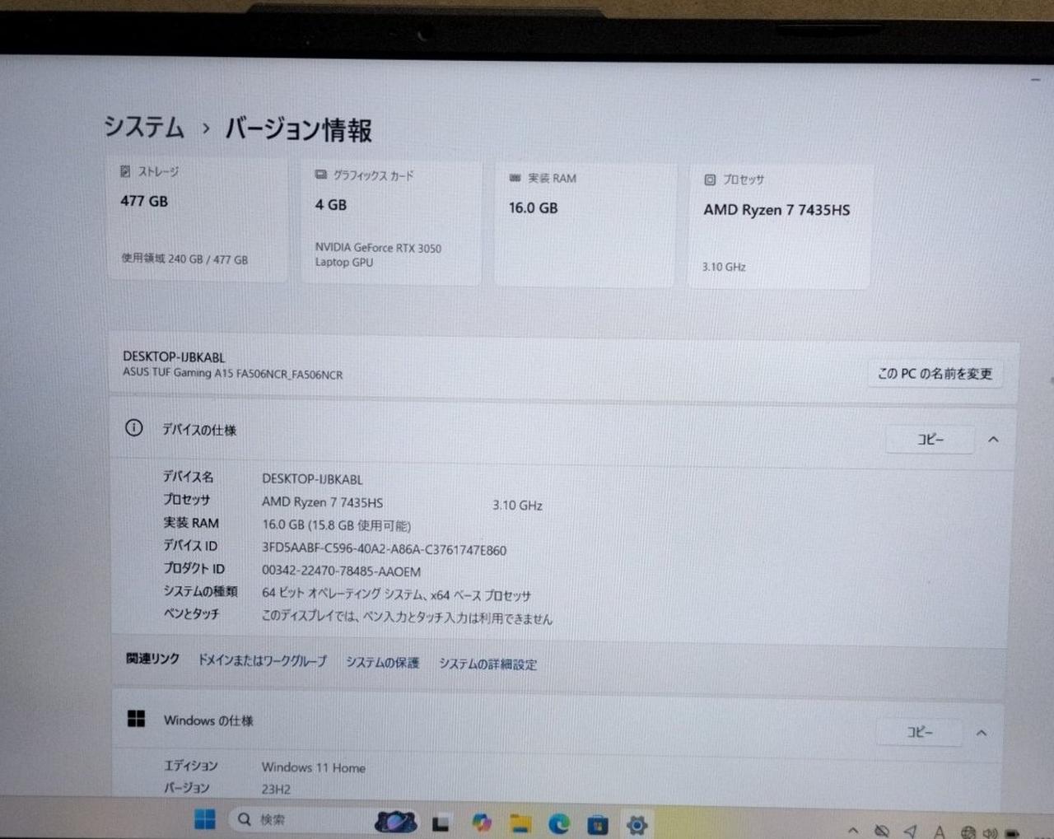Open ドメインまたはワークグループ link
Image resolution: width=1054 pixels, height=839 pixels.
262,660
